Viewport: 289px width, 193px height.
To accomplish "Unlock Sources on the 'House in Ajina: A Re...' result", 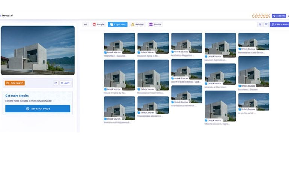I will click(x=146, y=52).
